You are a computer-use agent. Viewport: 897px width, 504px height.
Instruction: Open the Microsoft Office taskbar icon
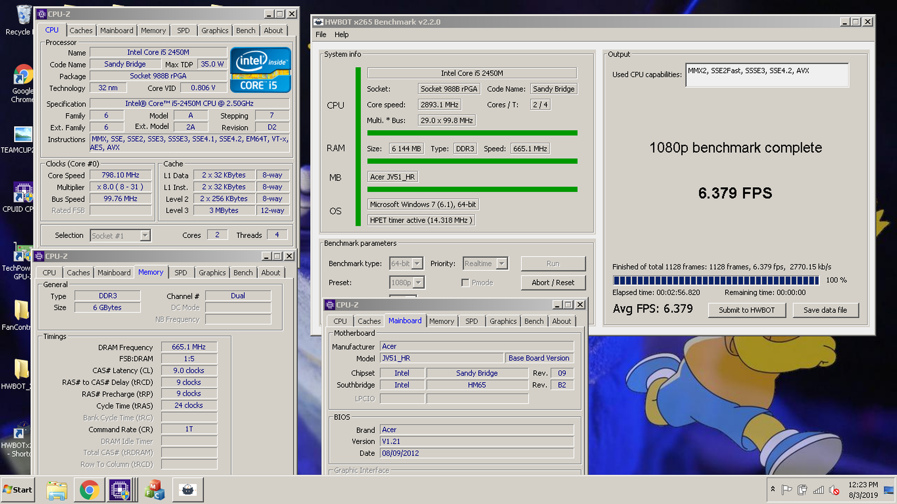click(155, 490)
